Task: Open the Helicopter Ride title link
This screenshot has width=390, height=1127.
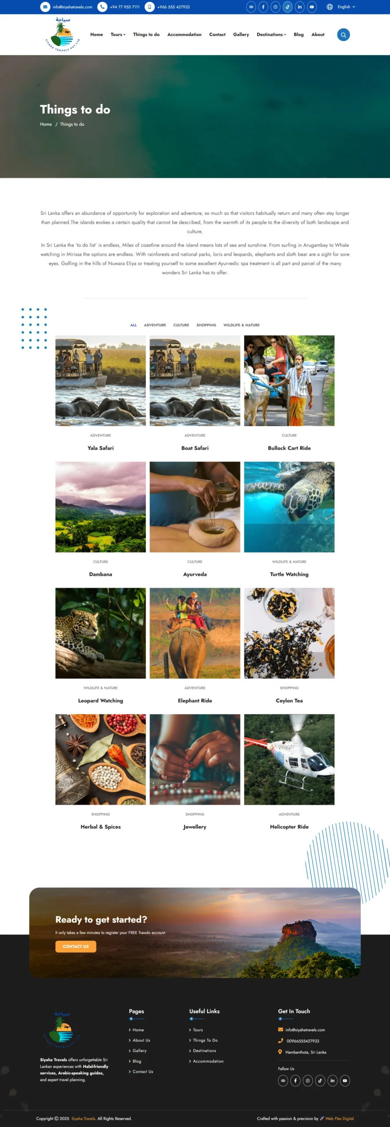Action: pos(289,827)
